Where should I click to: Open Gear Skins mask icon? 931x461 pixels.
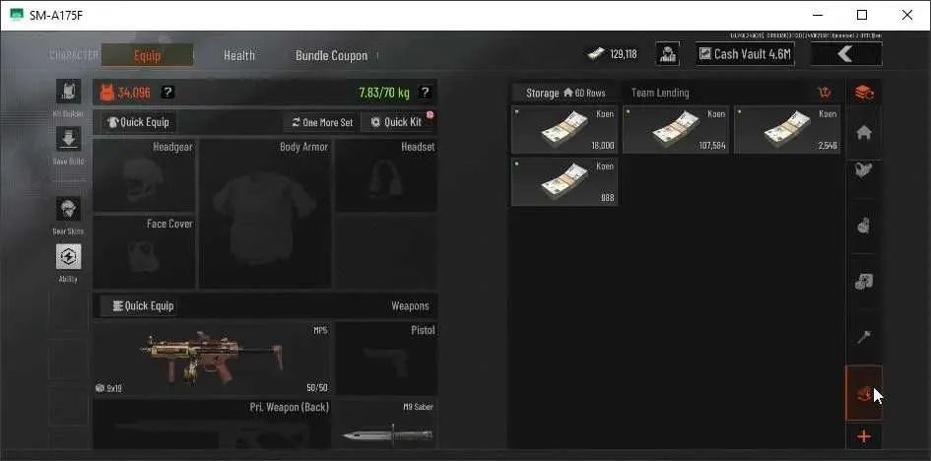pyautogui.click(x=68, y=209)
